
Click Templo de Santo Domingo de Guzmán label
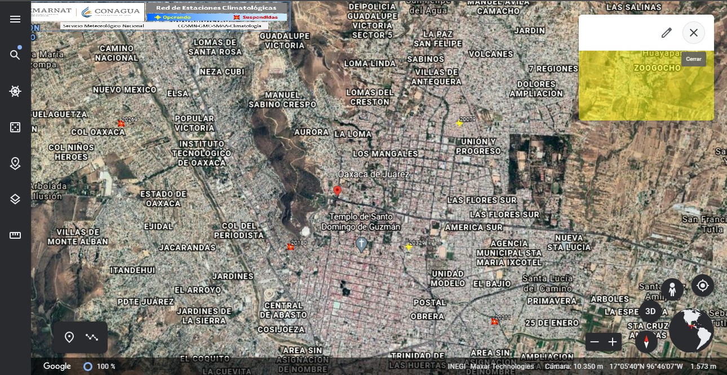point(361,222)
